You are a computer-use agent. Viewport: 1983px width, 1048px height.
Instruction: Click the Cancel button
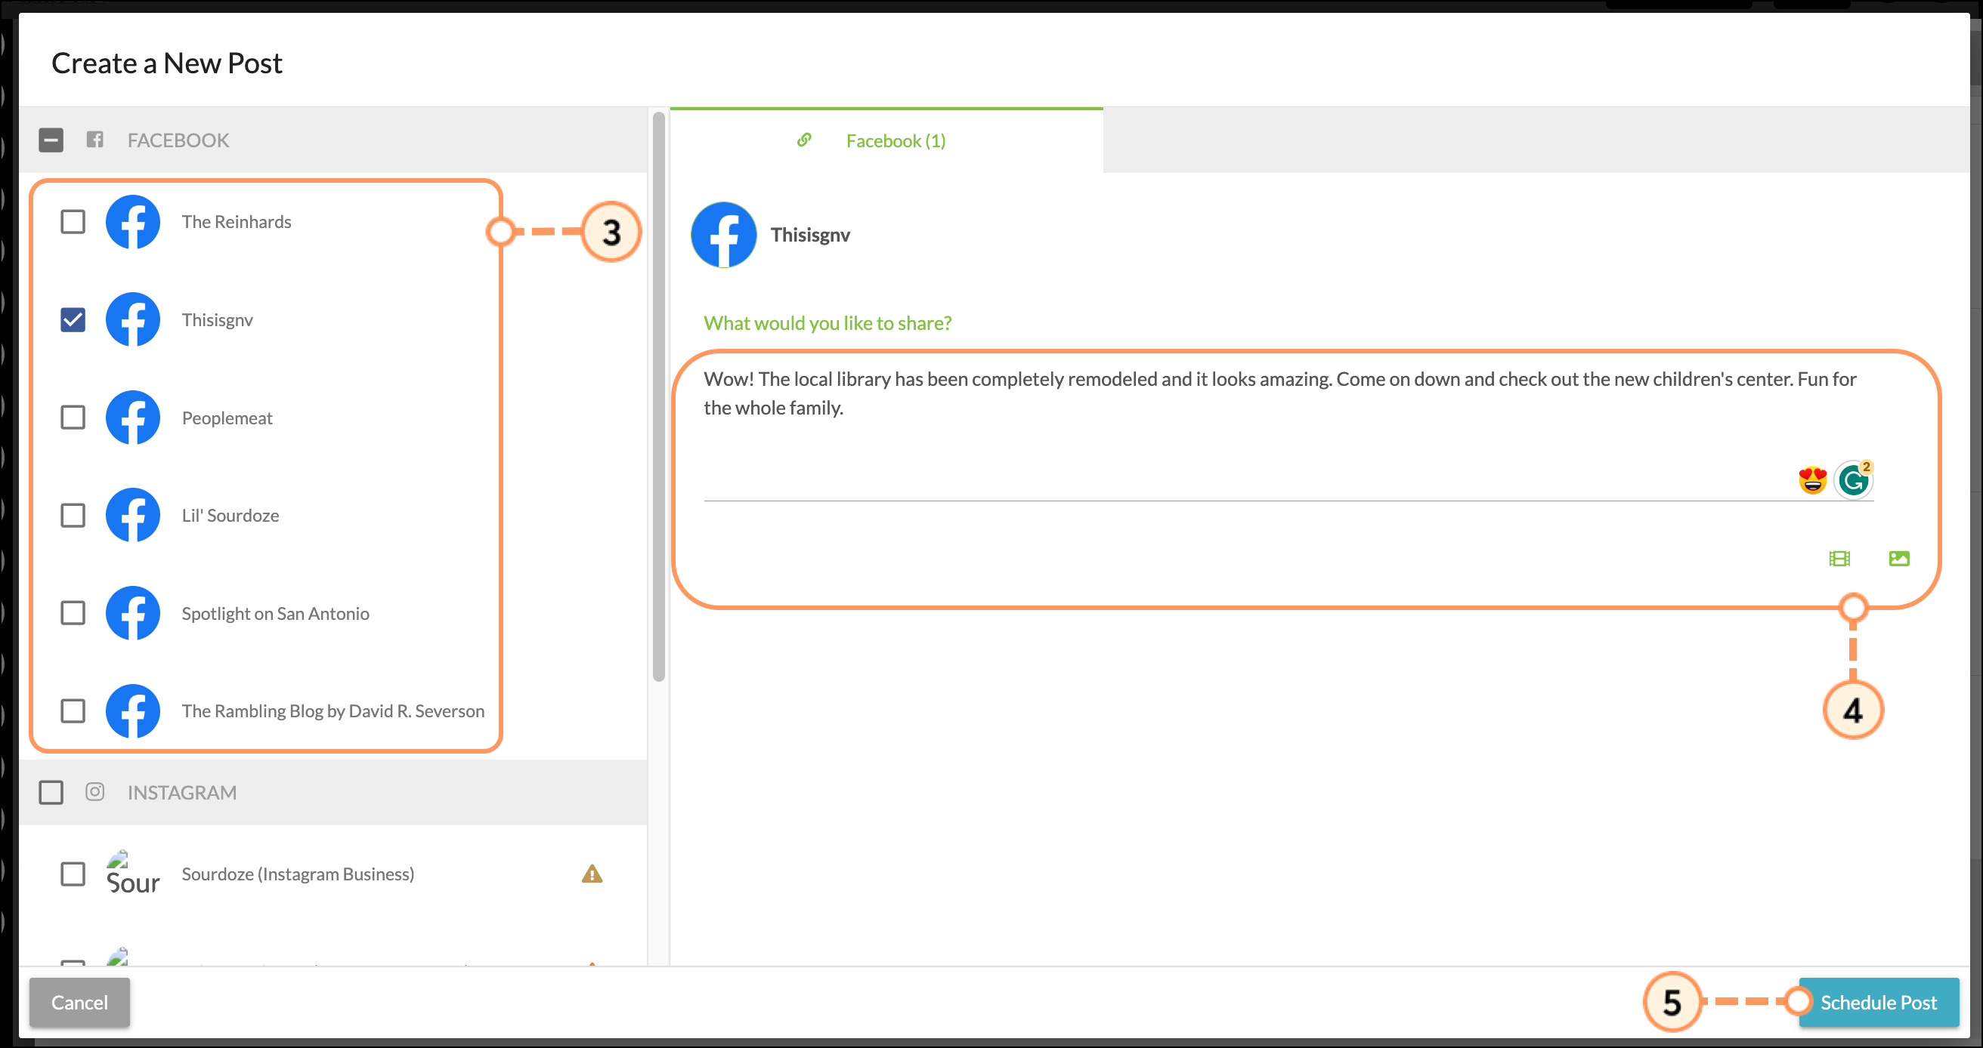point(79,1002)
